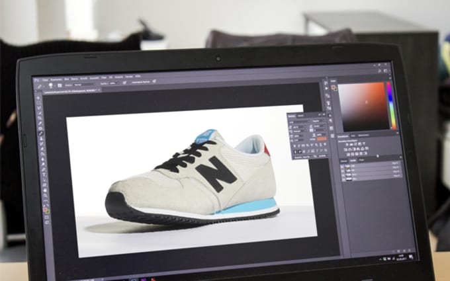Screen dimensions: 450x281
Task: Select the Clone Stamp tool
Action: (41, 139)
